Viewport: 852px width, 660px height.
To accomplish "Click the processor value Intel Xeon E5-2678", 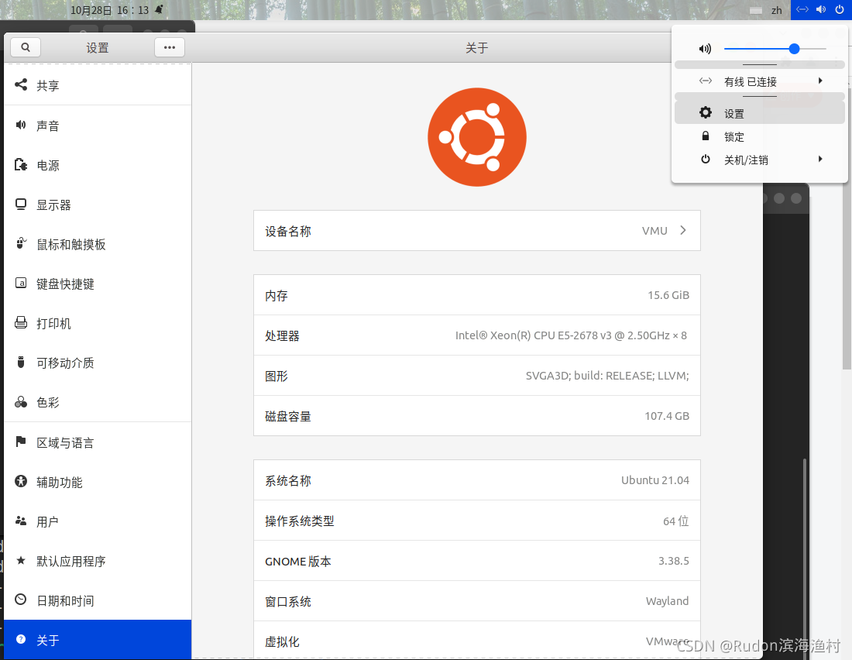I will [571, 335].
